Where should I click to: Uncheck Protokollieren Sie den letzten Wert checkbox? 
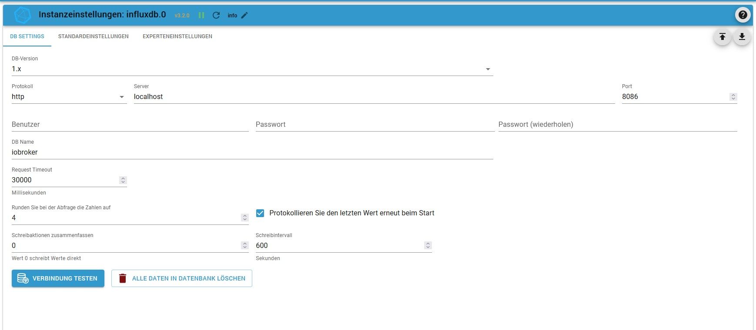[x=260, y=213]
